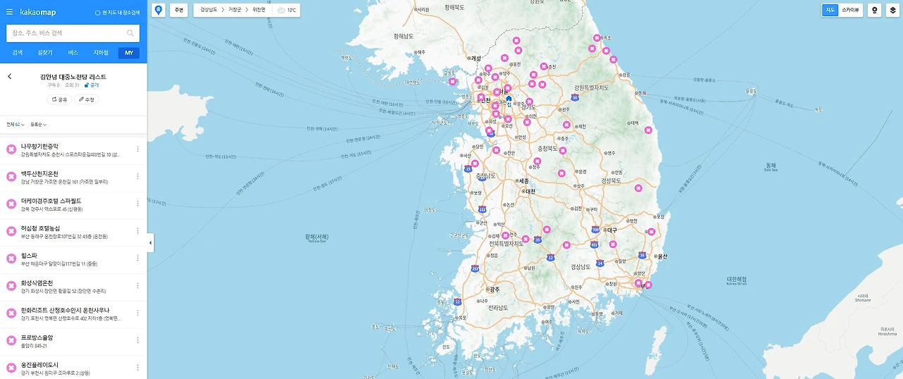Open more options for 화성식염온천

[138, 286]
